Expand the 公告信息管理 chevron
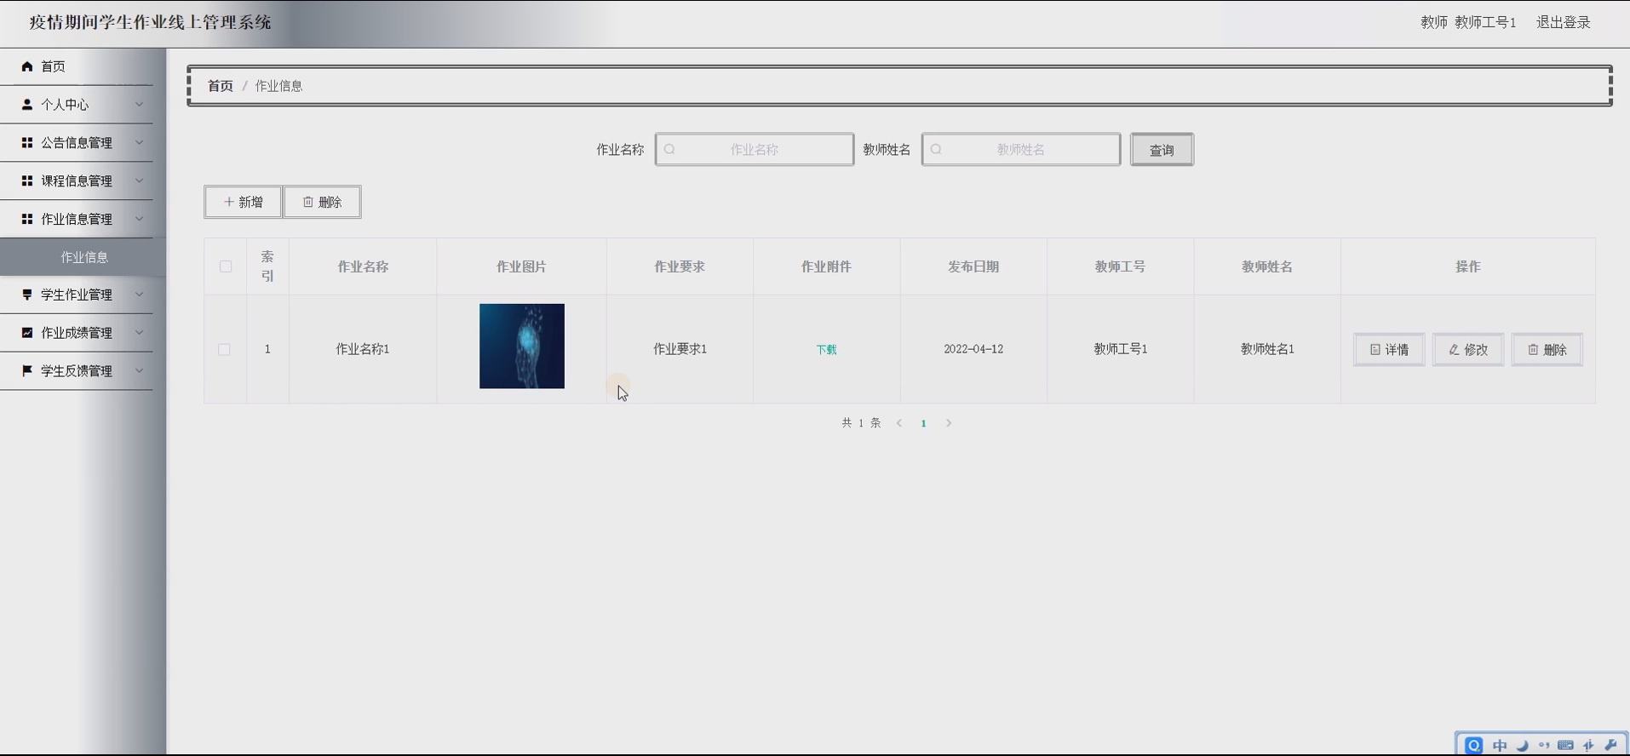The image size is (1630, 756). (x=140, y=143)
